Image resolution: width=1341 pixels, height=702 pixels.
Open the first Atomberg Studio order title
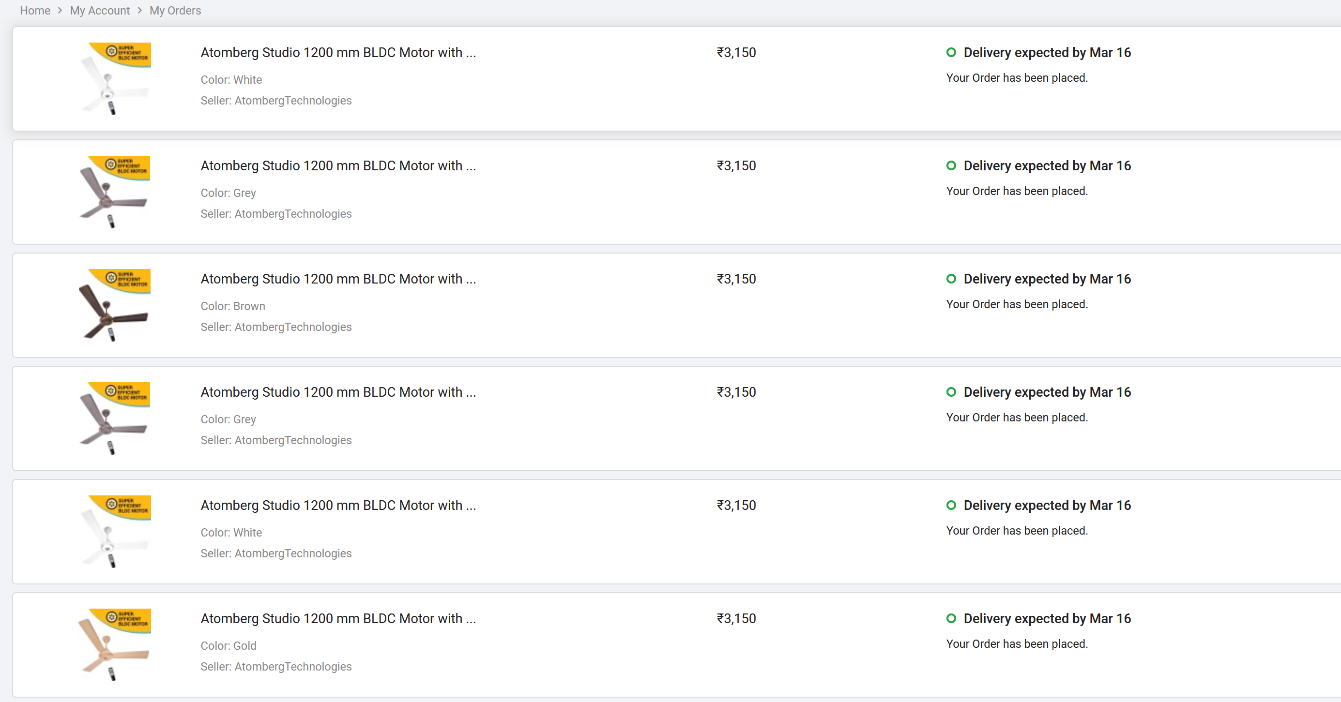pos(338,53)
